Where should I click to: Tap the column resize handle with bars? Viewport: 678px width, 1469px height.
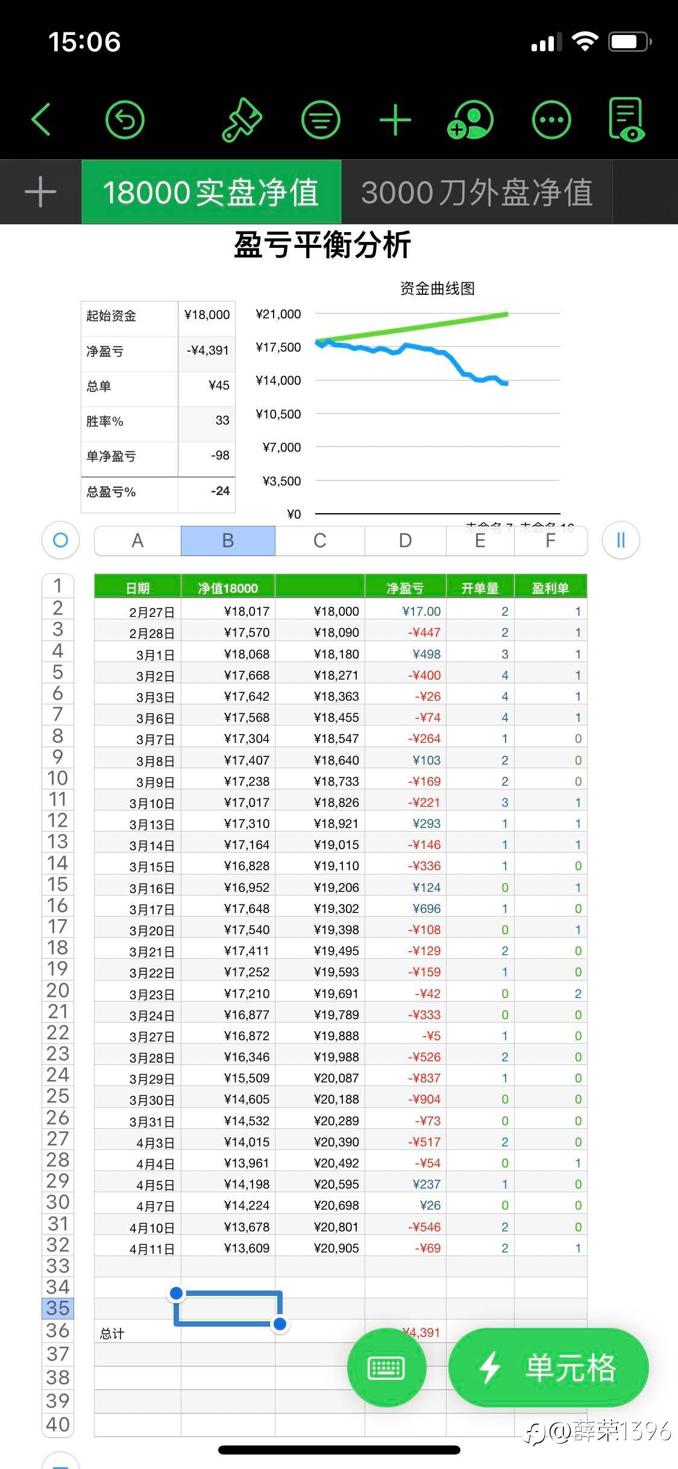click(x=621, y=540)
